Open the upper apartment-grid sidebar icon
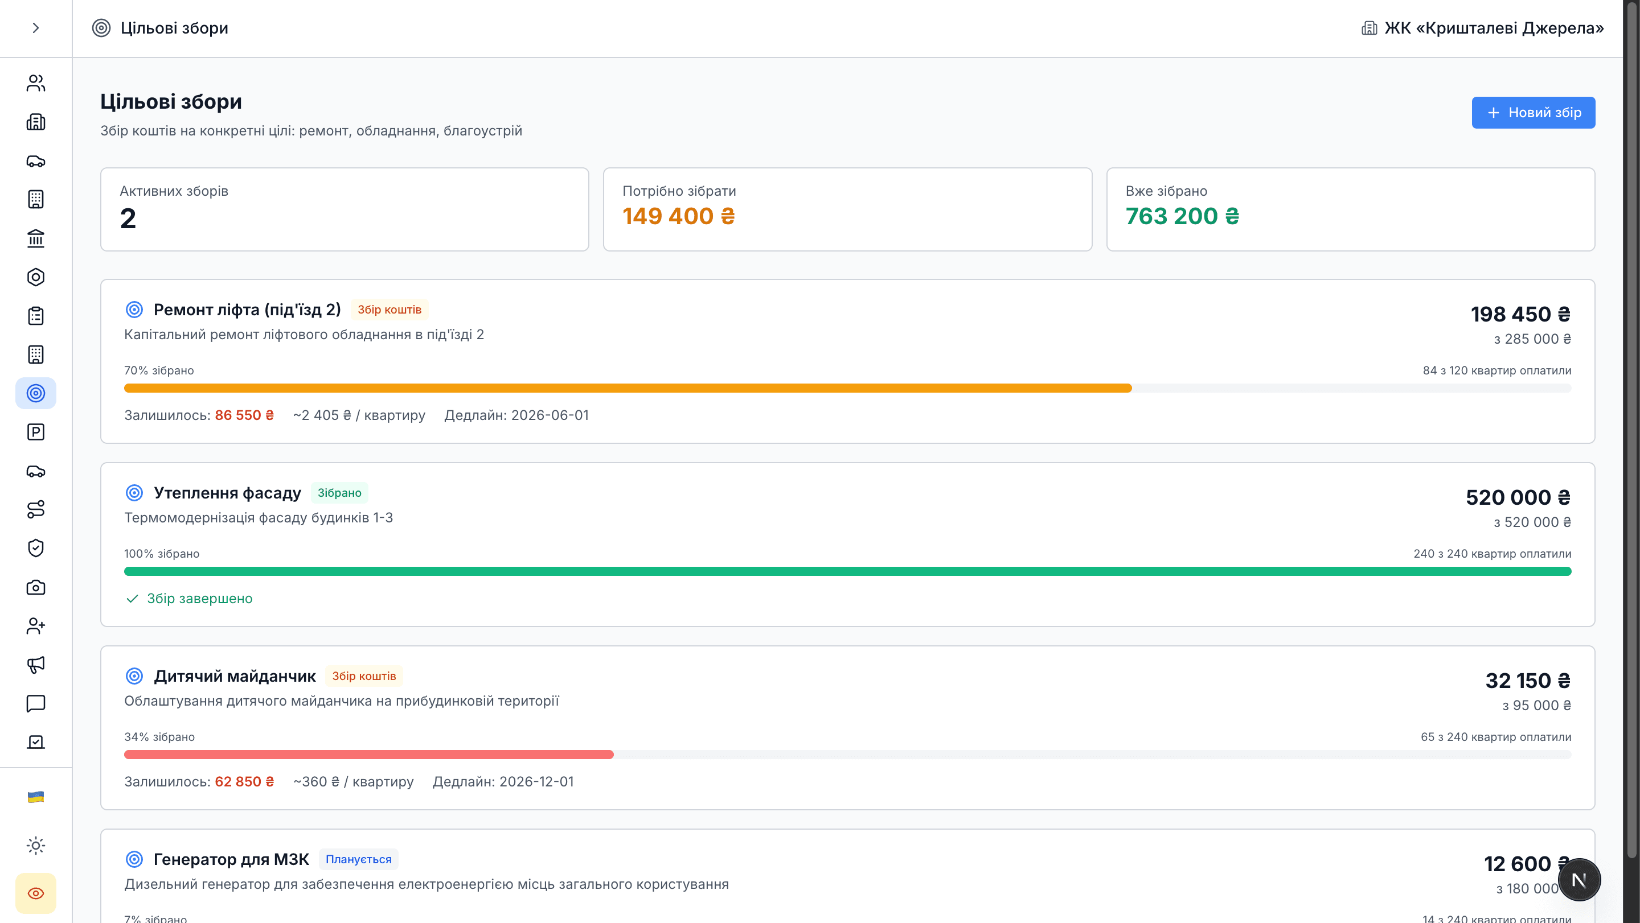 [36, 200]
